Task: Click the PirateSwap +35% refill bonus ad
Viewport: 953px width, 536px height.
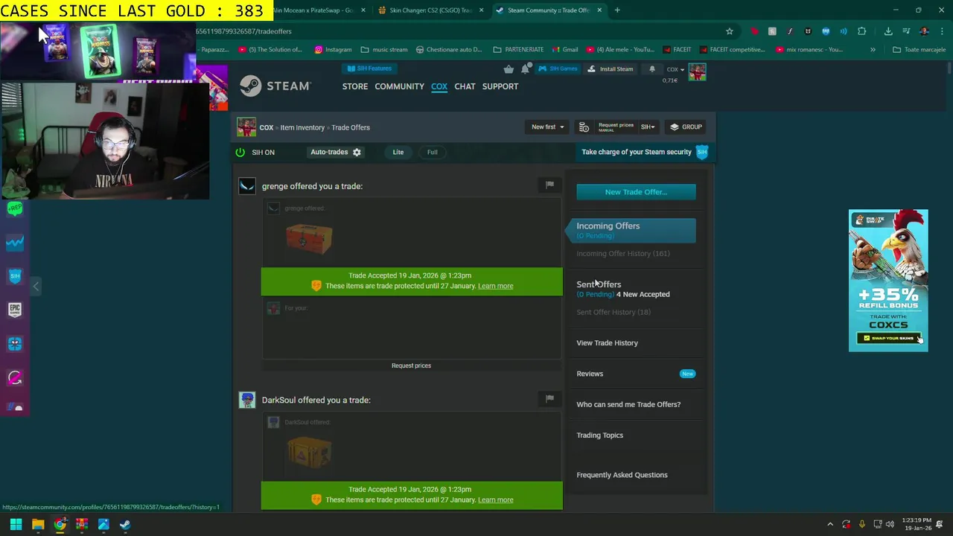Action: (x=888, y=281)
